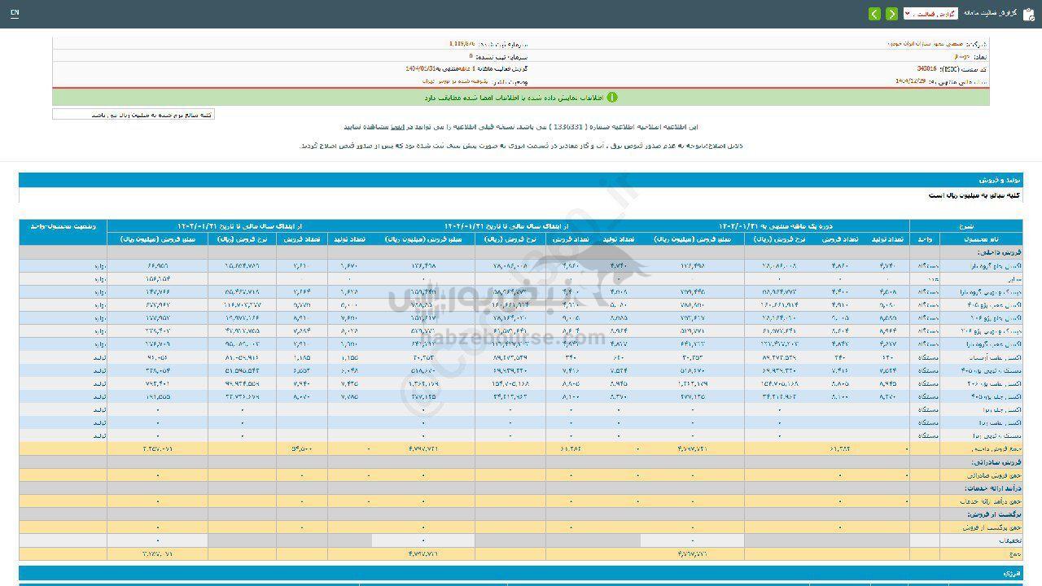Viewport: 1042px width, 586px height.
Task: Click the 'فروش صادراتی' row heading
Action: pyautogui.click(x=997, y=461)
